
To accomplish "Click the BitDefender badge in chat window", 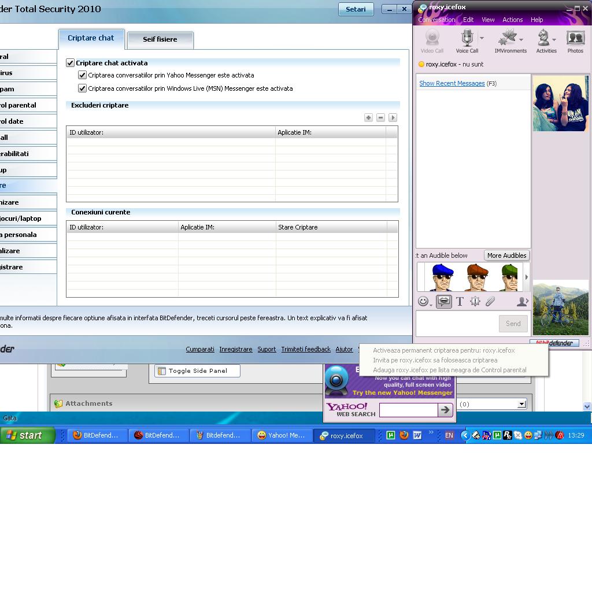I will coord(554,343).
